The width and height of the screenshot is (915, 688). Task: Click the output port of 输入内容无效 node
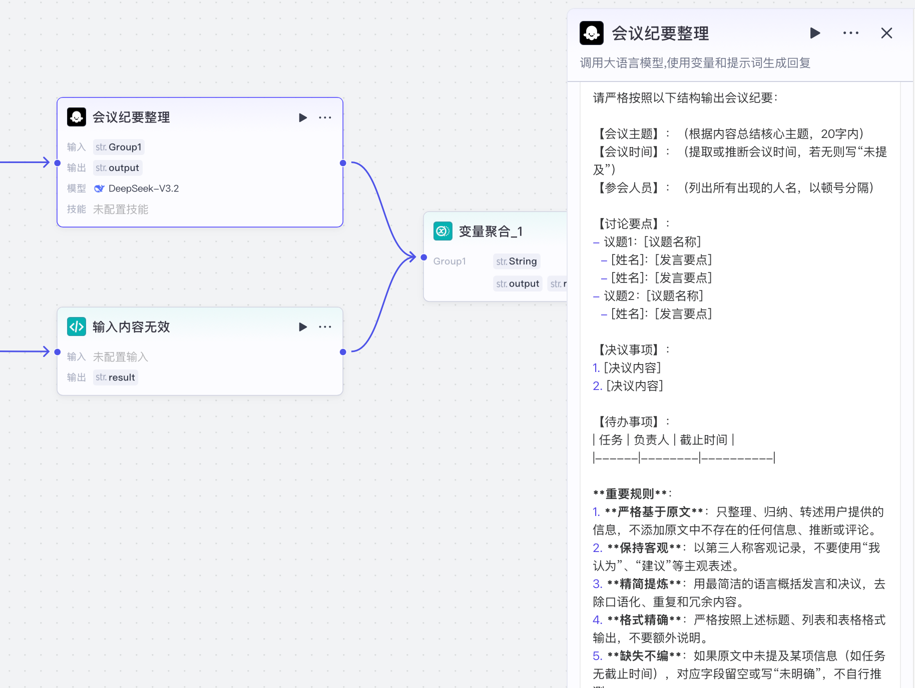point(343,352)
